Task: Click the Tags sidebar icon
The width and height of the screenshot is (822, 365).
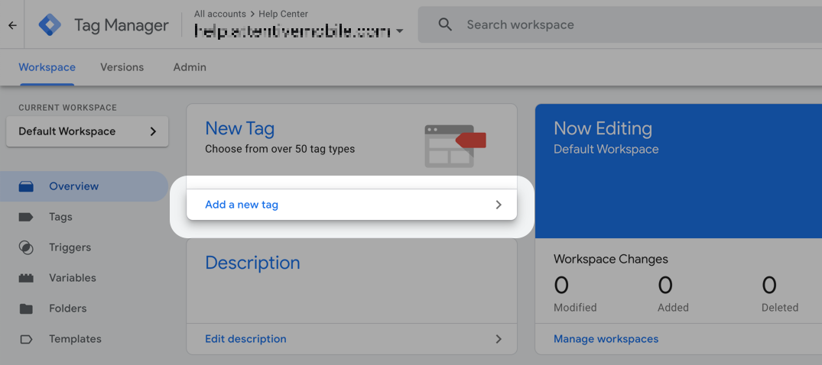Action: click(x=26, y=217)
